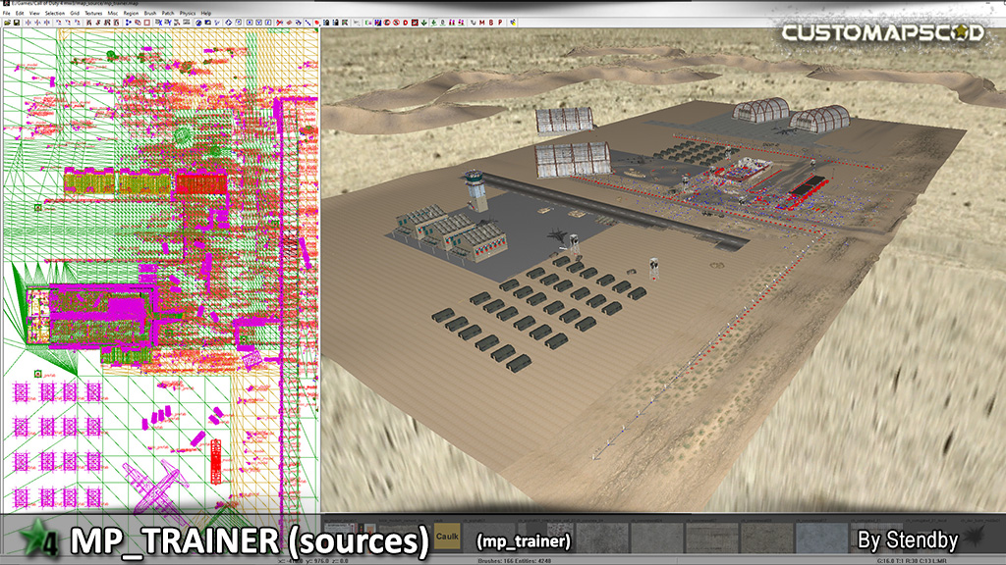Open the File menu
1006x565 pixels.
(x=7, y=13)
